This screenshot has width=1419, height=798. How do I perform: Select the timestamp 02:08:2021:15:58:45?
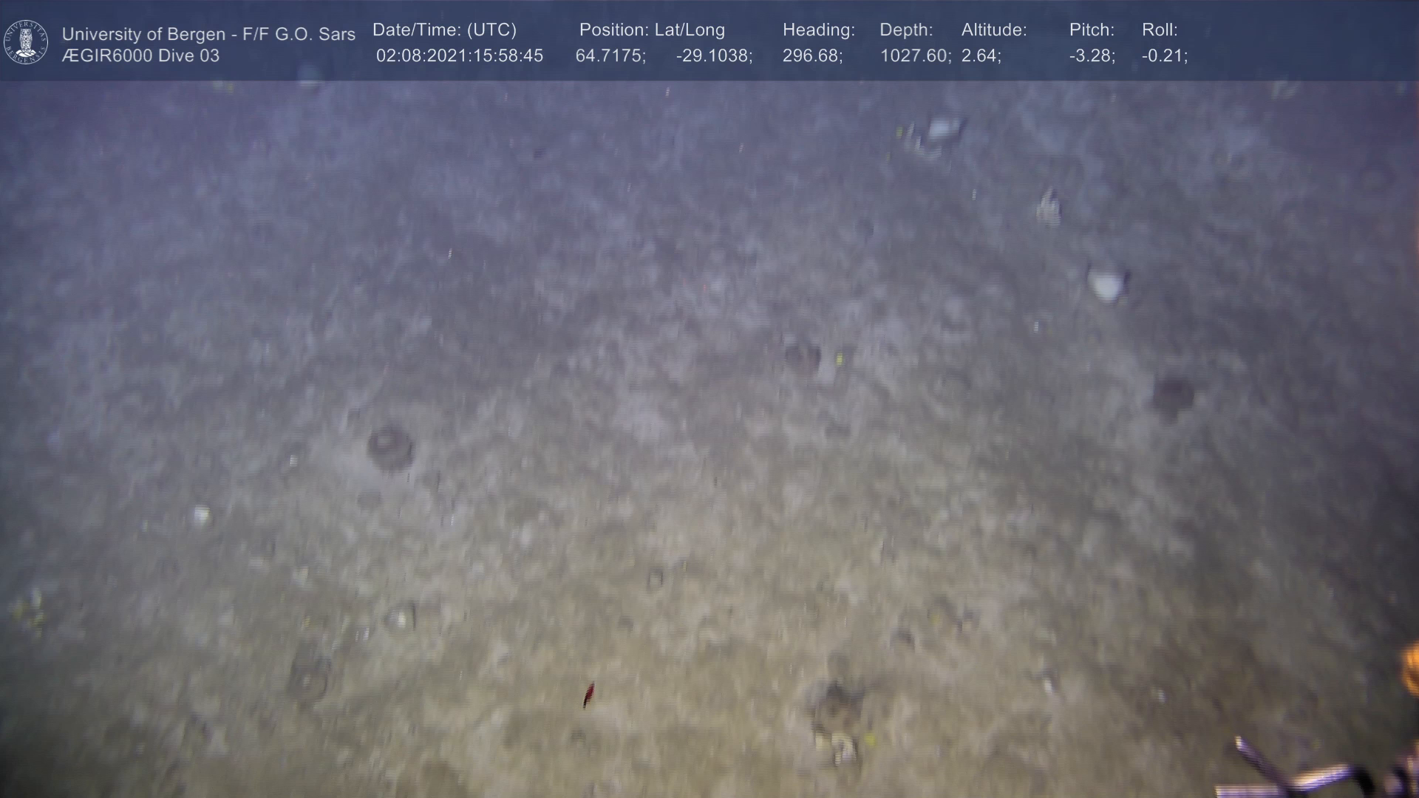tap(459, 56)
